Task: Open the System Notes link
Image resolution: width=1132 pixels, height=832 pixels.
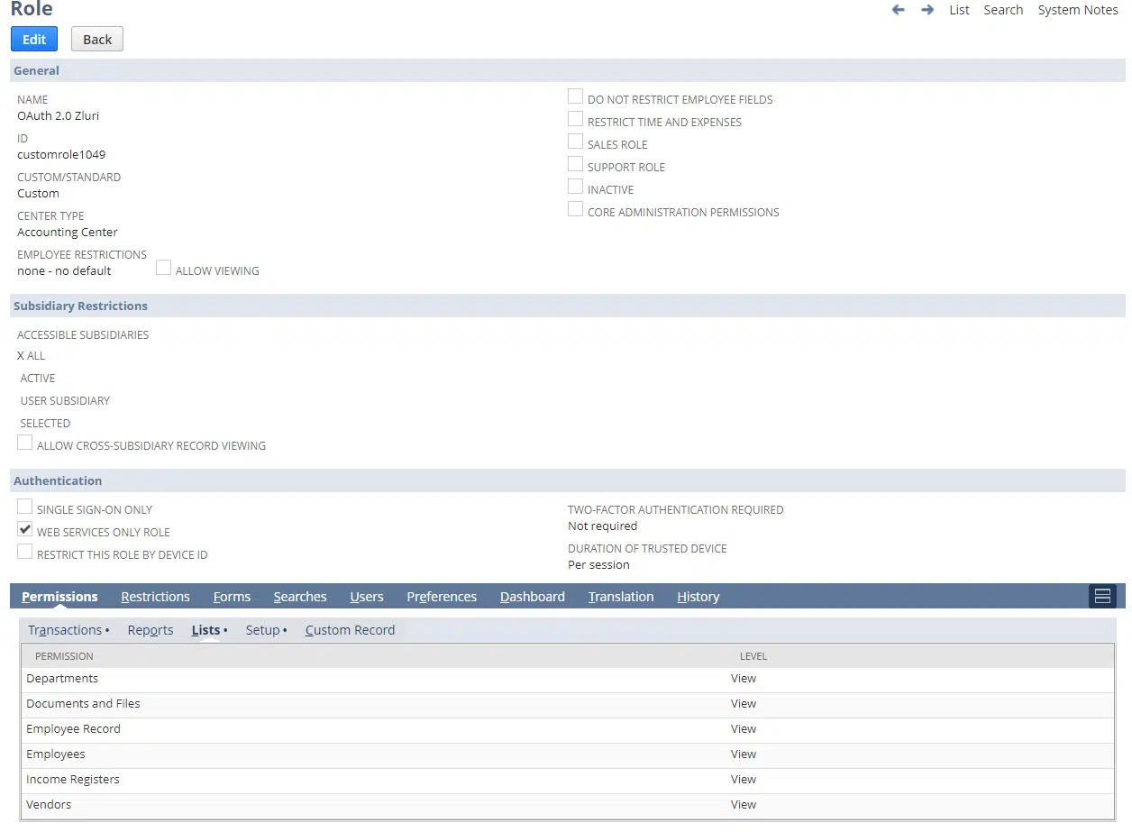Action: pos(1077,10)
